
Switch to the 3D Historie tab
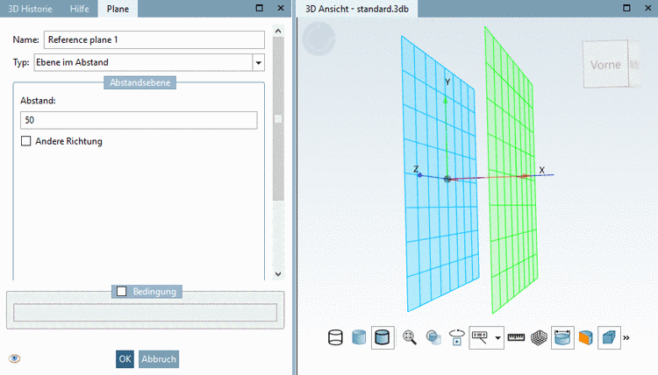point(30,9)
